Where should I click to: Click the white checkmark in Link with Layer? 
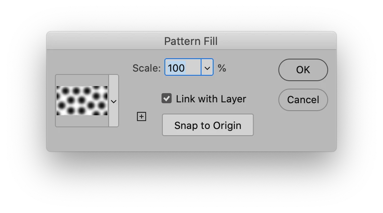(167, 99)
